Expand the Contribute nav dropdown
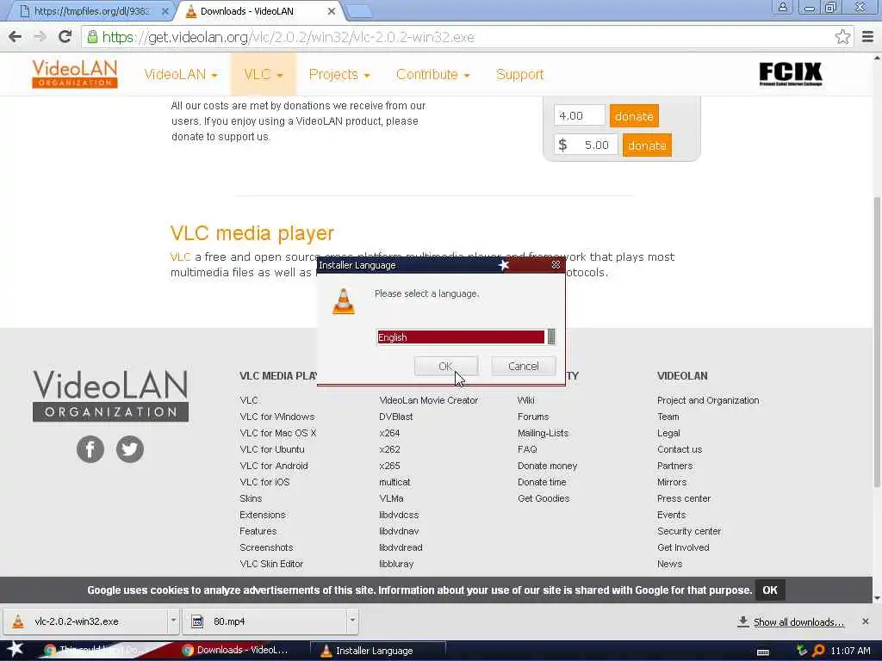Viewport: 882px width, 661px height. 432,74
